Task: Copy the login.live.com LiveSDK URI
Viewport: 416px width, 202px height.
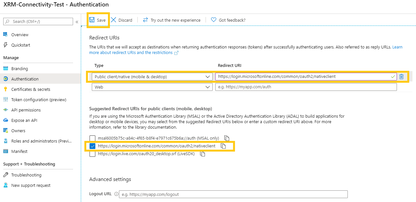Action: pos(203,154)
